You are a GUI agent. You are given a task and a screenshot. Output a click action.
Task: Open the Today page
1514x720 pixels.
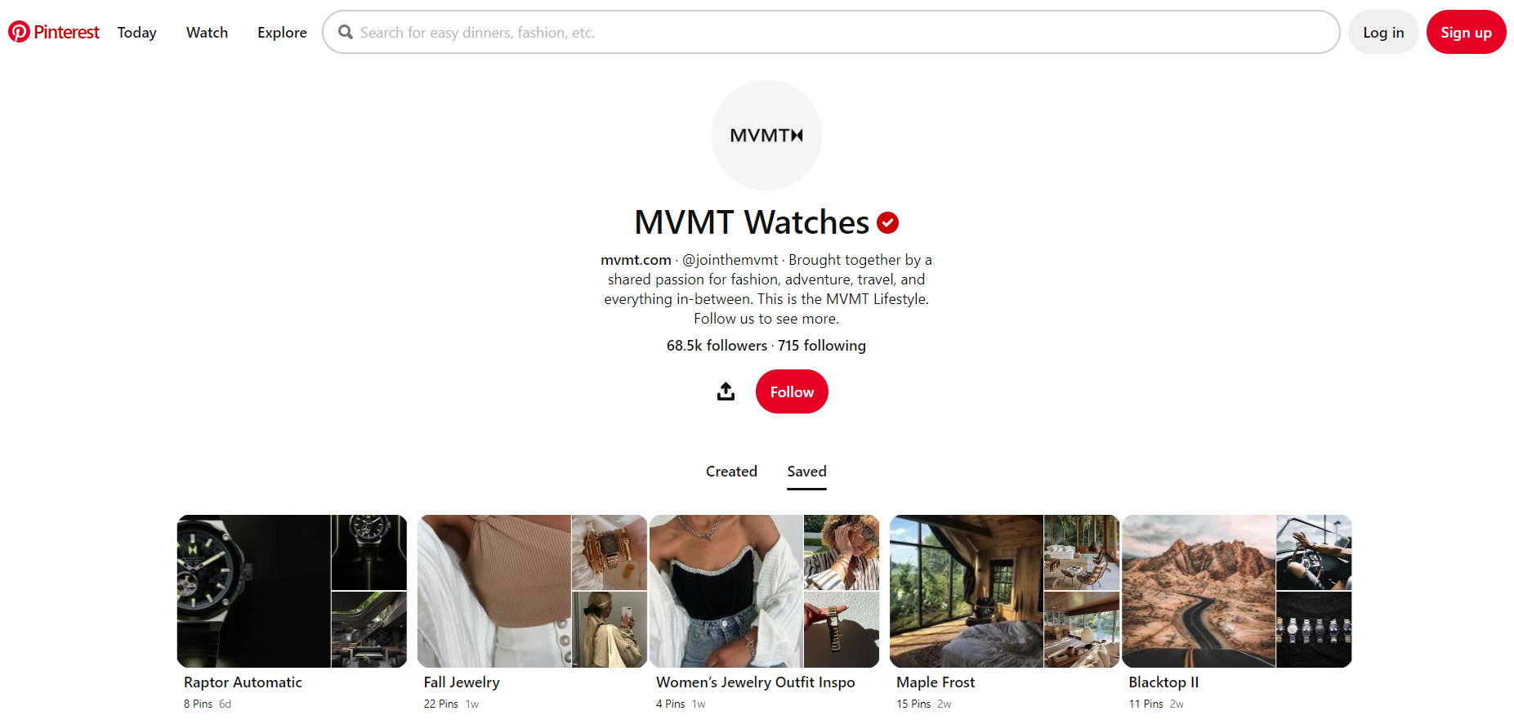[x=136, y=32]
